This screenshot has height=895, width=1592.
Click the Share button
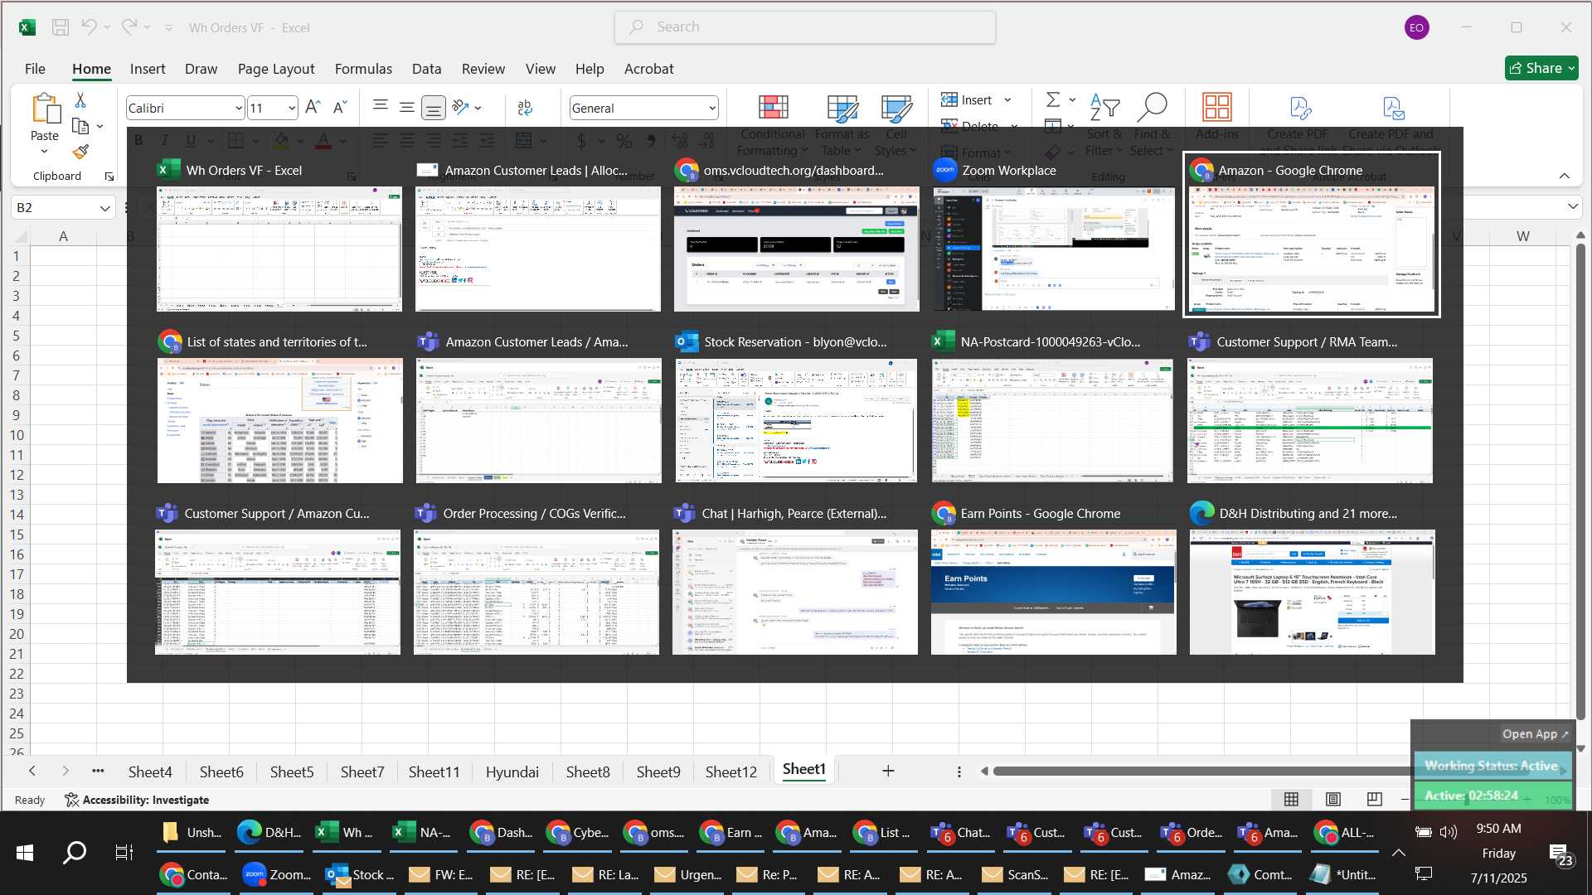[1541, 68]
